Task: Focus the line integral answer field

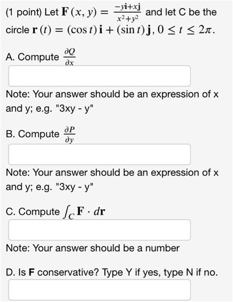Action: click(x=100, y=230)
